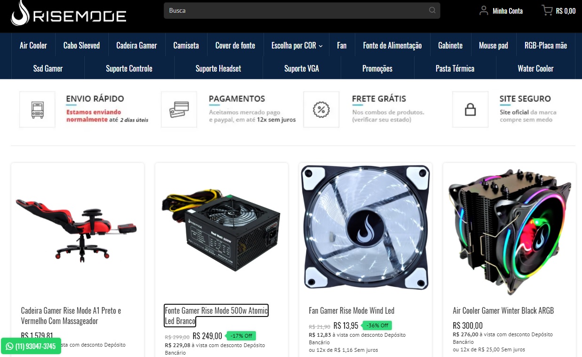582x357 pixels.
Task: Click the Site Seguro padlock icon
Action: coord(470,109)
